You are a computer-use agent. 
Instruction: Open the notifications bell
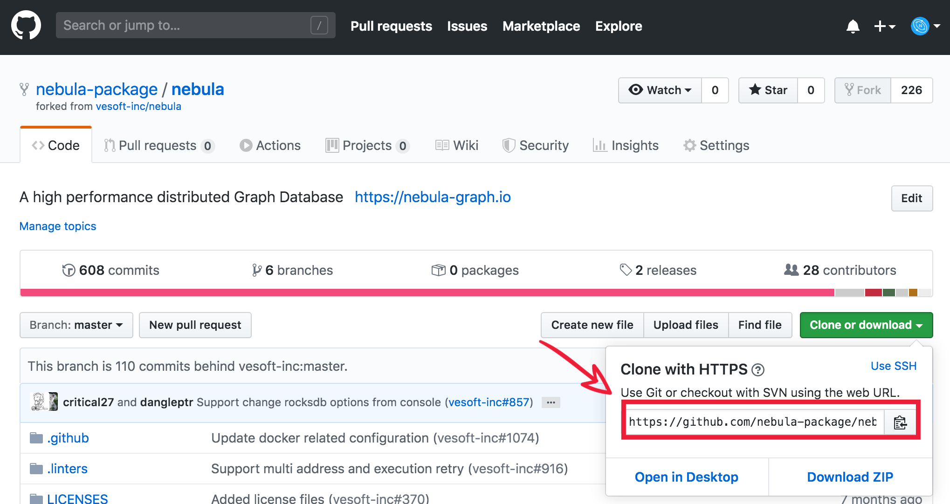(853, 27)
